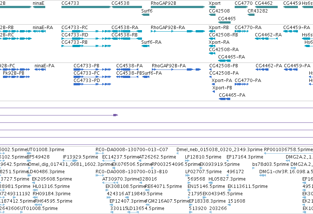The height and width of the screenshot is (214, 313).
Task: Select the CG4465 gene bar
Action: [224, 22]
